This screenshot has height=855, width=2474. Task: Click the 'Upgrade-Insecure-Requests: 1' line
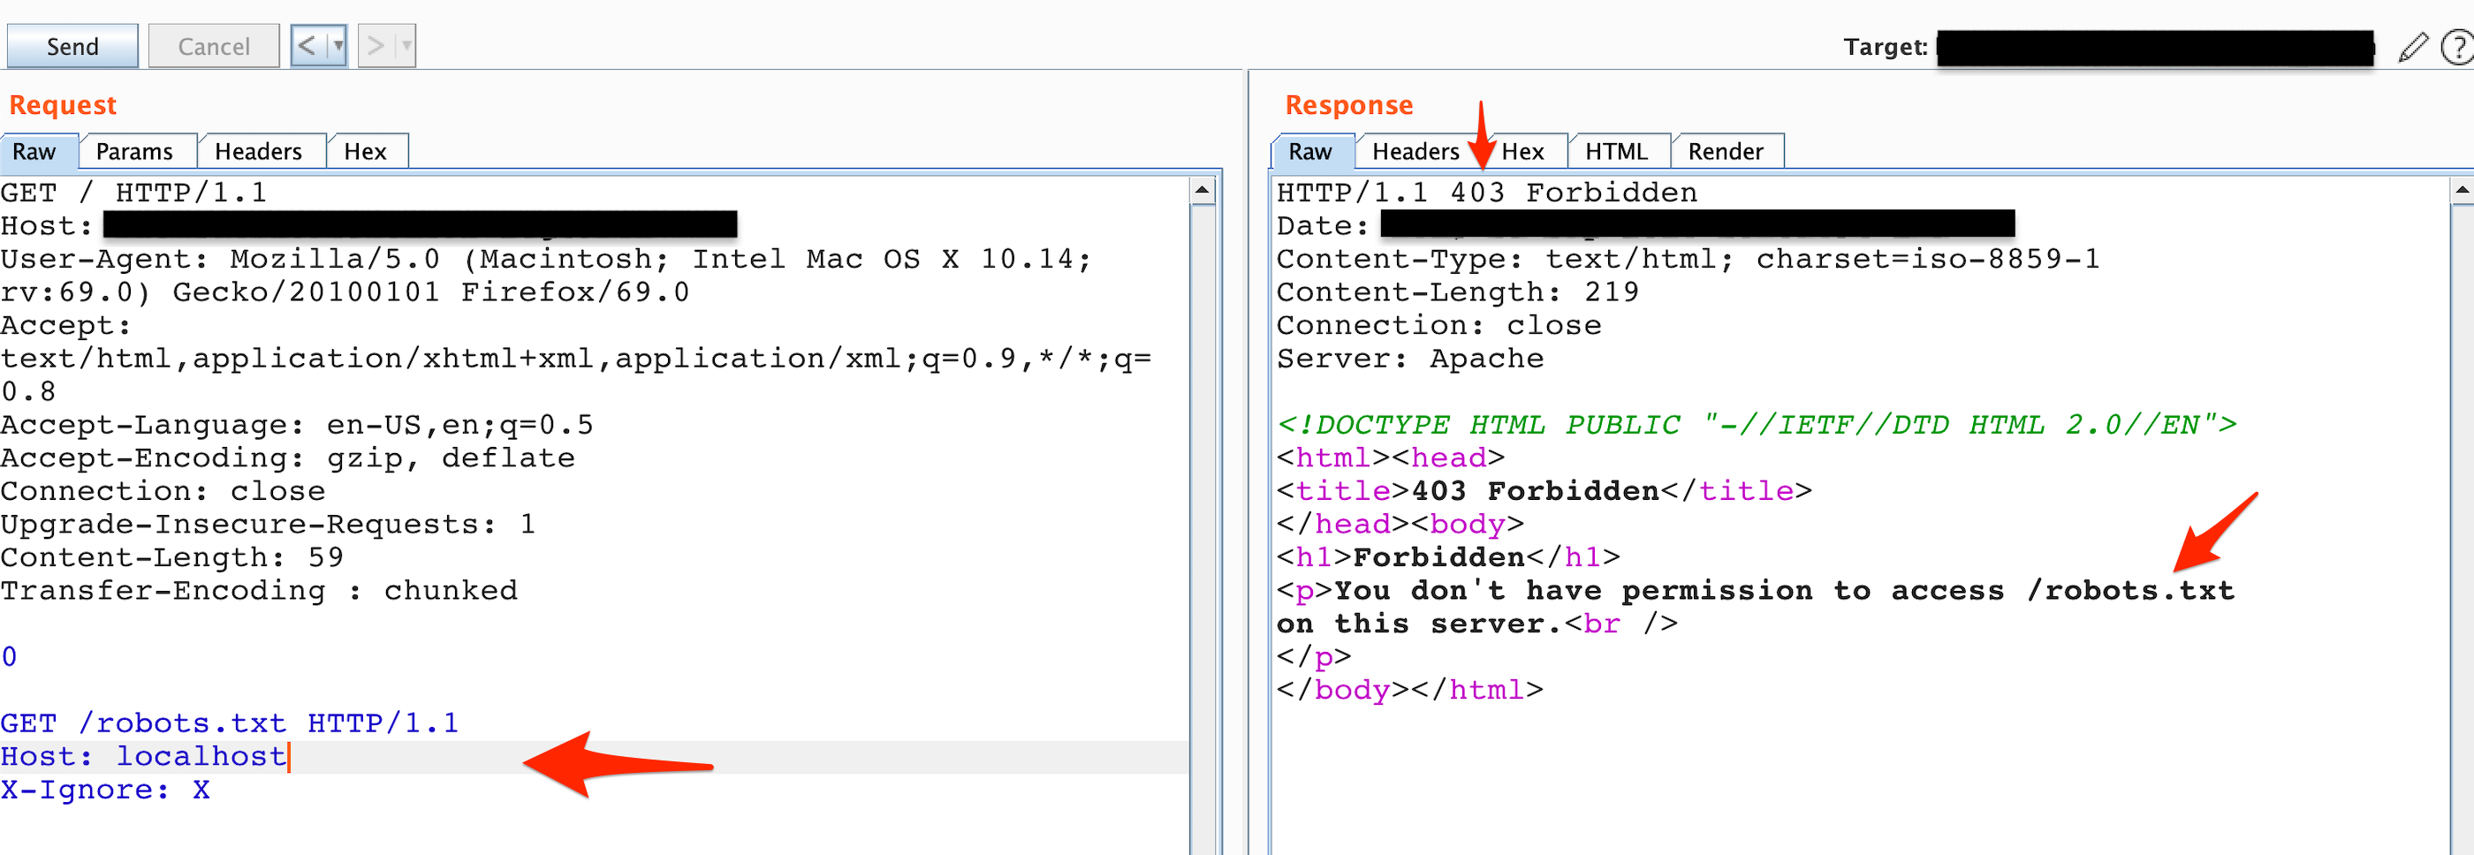(268, 524)
